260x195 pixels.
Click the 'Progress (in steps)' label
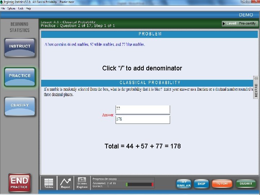click(x=104, y=179)
